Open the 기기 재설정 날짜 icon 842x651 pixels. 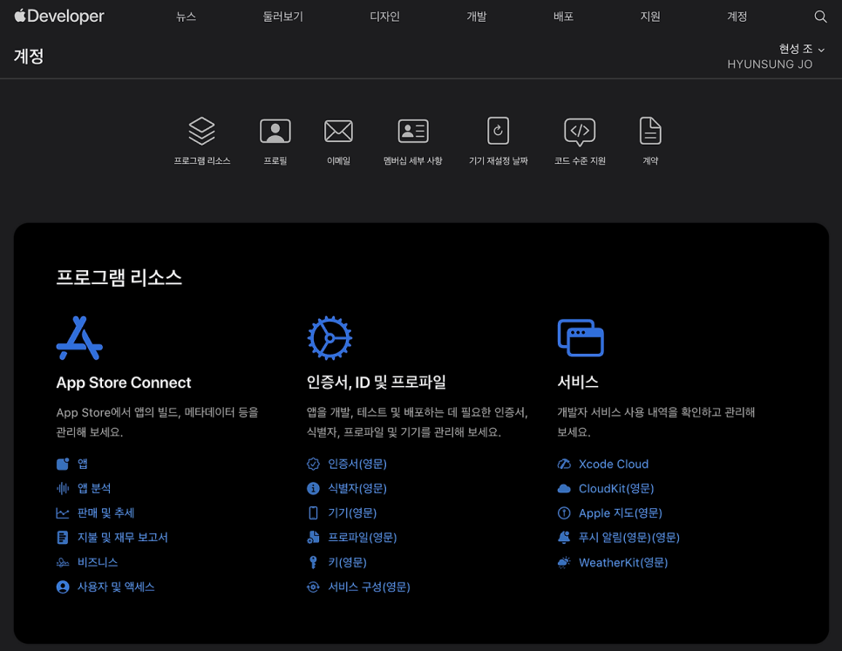click(x=498, y=131)
